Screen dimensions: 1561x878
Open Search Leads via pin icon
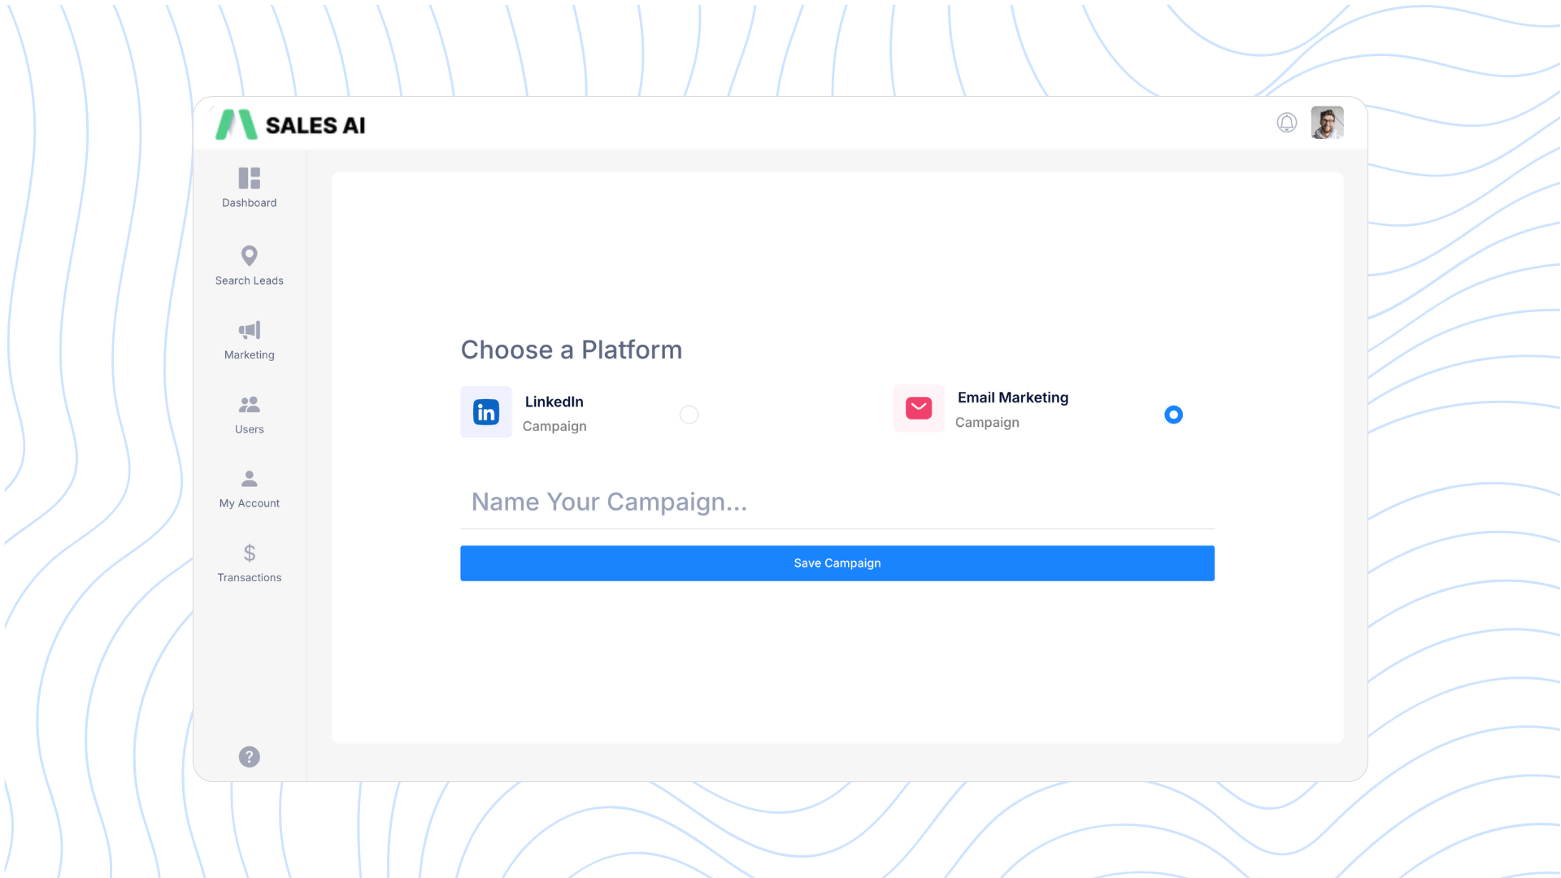(x=249, y=255)
